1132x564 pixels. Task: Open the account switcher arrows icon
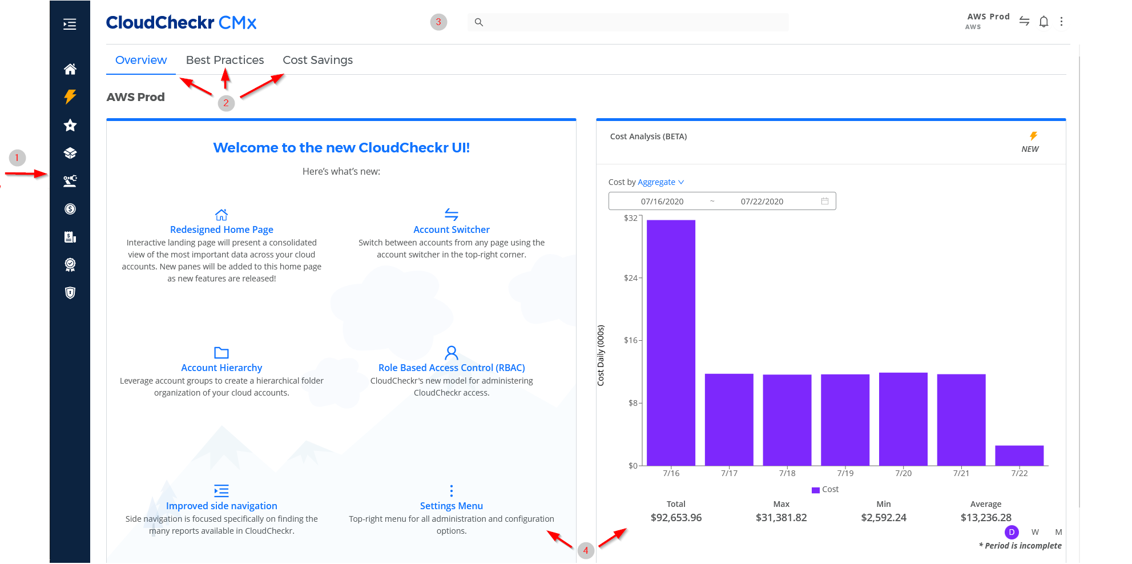click(x=1025, y=21)
